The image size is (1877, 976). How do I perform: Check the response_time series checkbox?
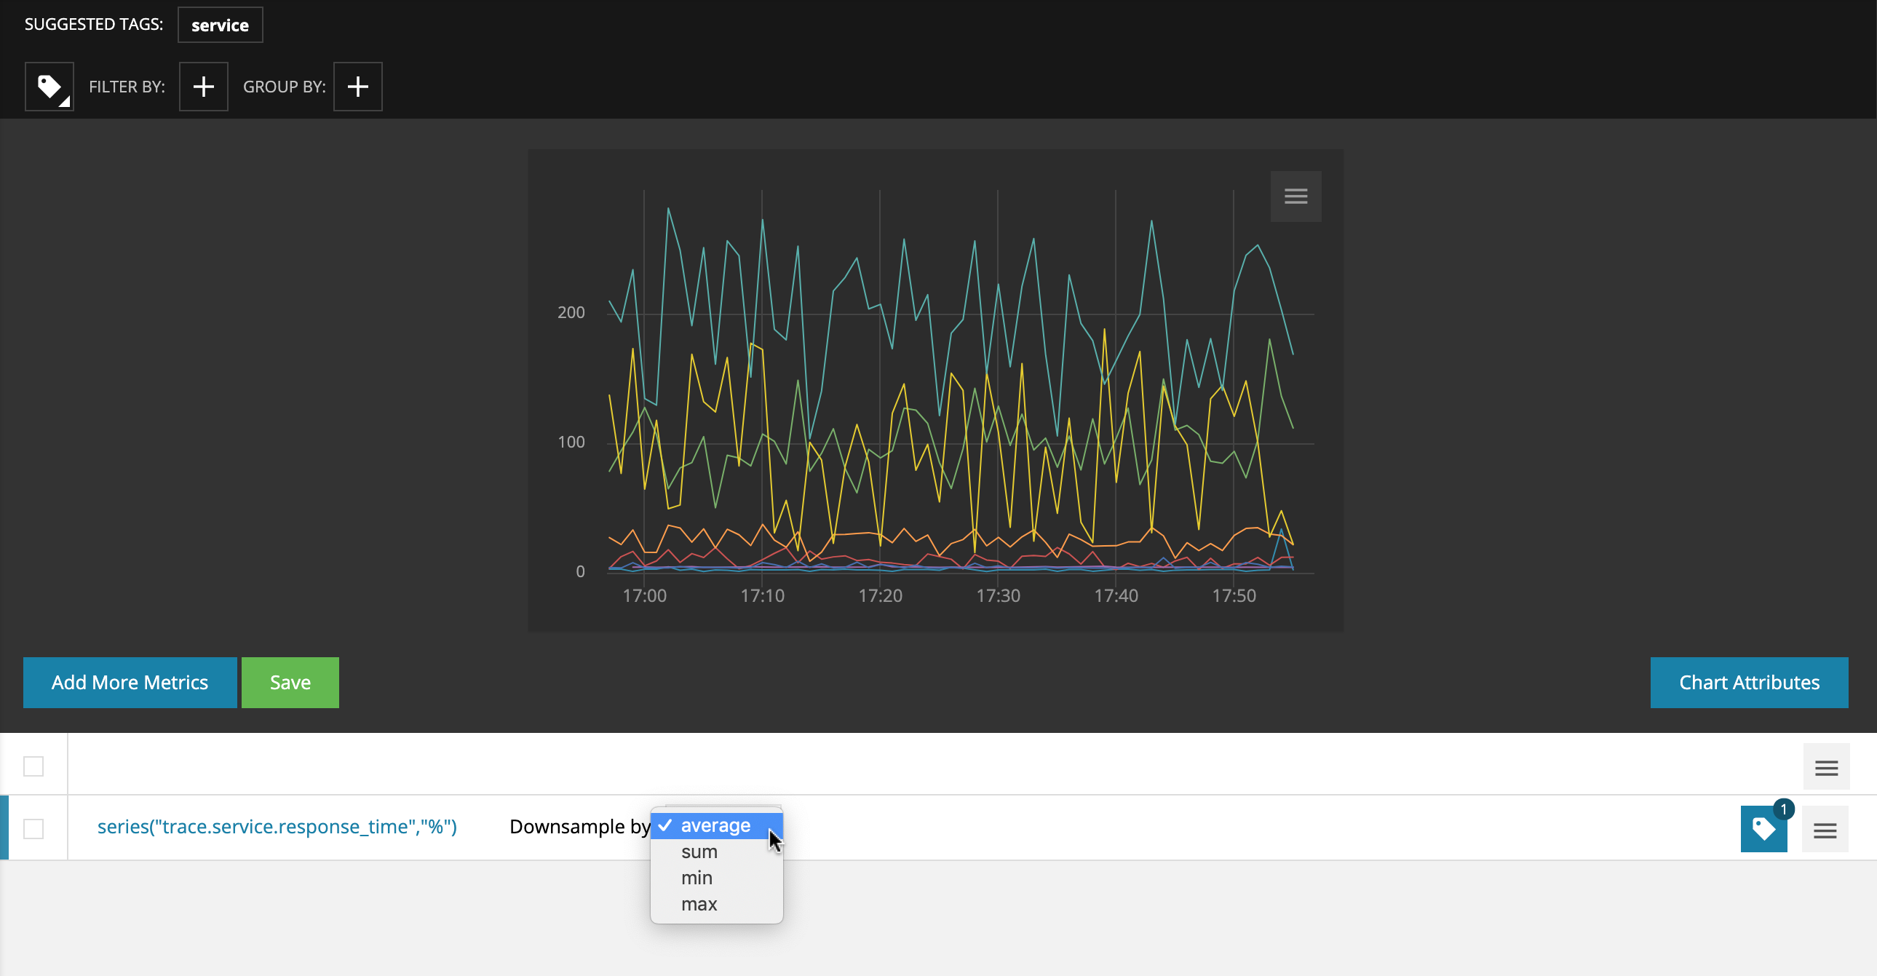point(33,829)
